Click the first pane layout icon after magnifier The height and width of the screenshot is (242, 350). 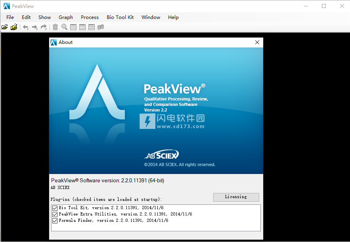point(73,27)
